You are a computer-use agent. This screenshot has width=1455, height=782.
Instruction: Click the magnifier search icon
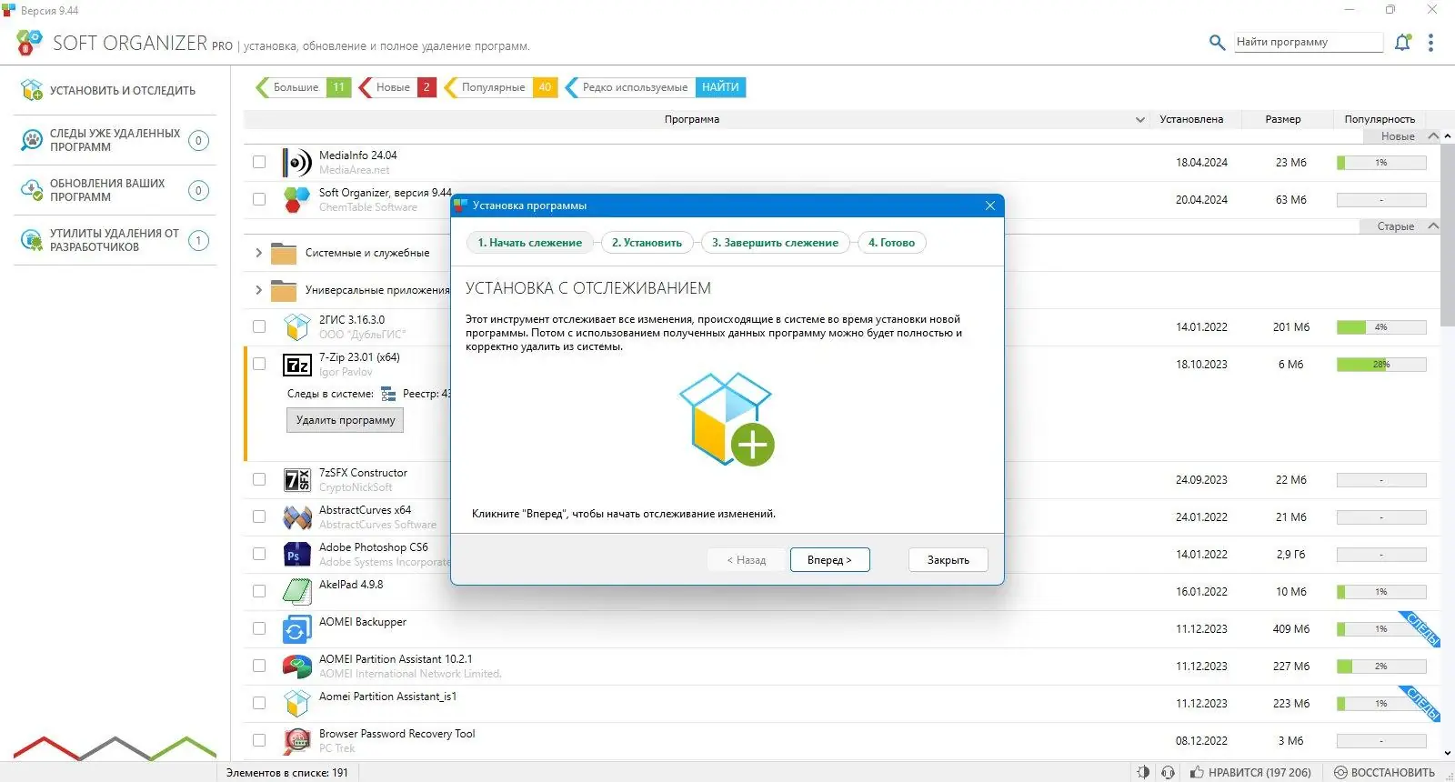pyautogui.click(x=1217, y=42)
